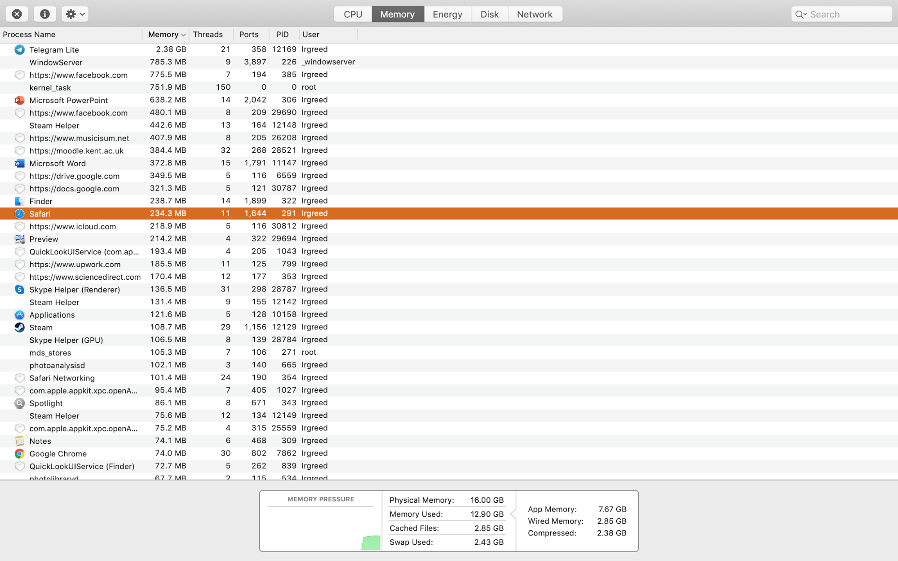The height and width of the screenshot is (561, 898).
Task: Click the Memory Used 12.90 GB value
Action: [487, 514]
